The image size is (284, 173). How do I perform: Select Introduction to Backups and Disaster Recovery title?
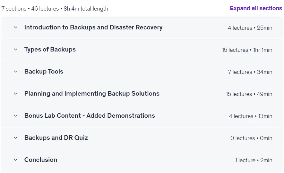point(93,28)
